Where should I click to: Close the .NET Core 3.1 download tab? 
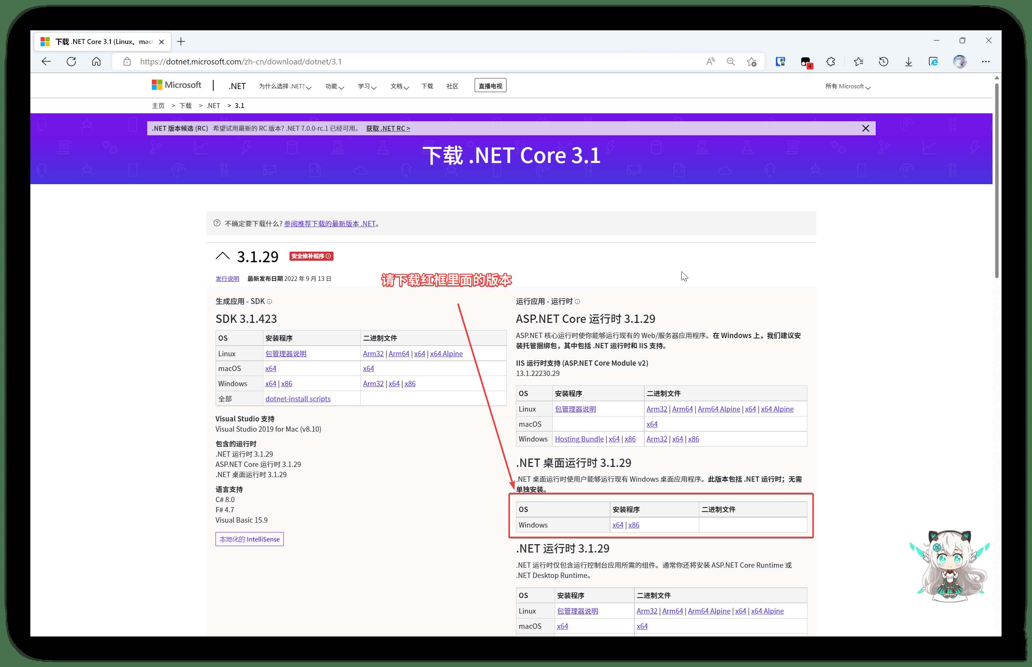tap(162, 42)
